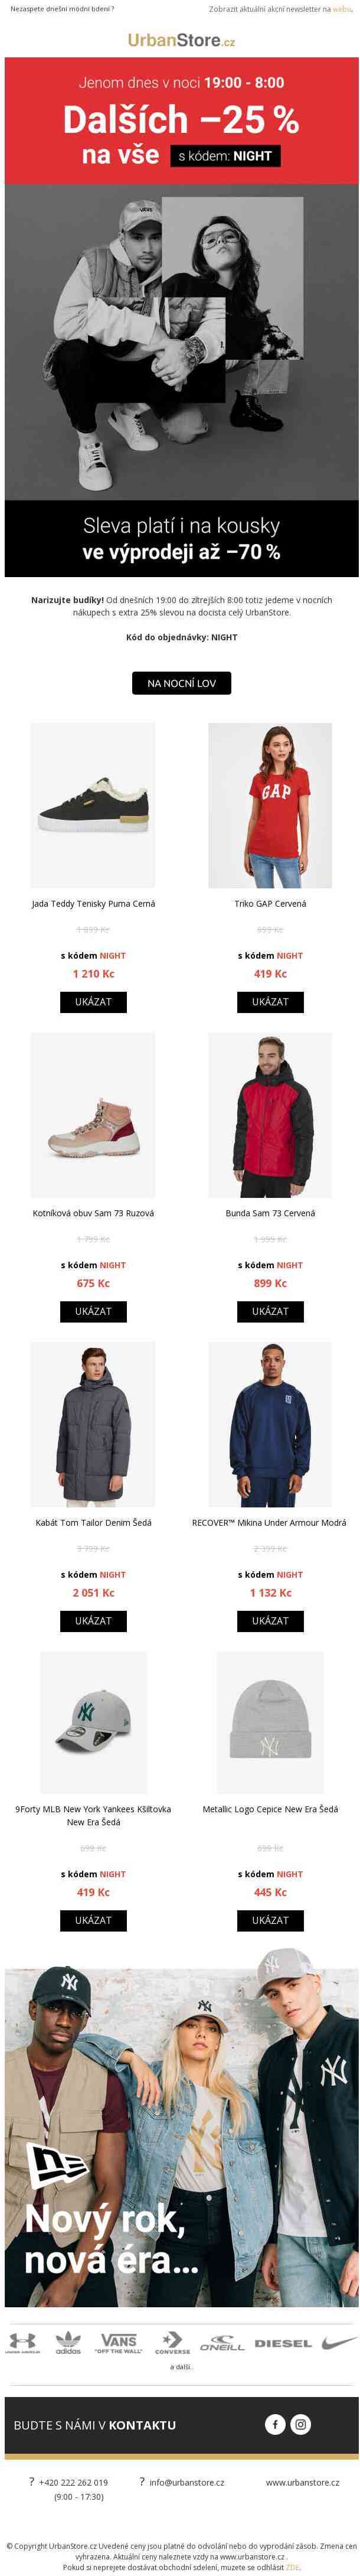The image size is (360, 2576).
Task: Click the Nike swoosh logo
Action: coord(339,2343)
